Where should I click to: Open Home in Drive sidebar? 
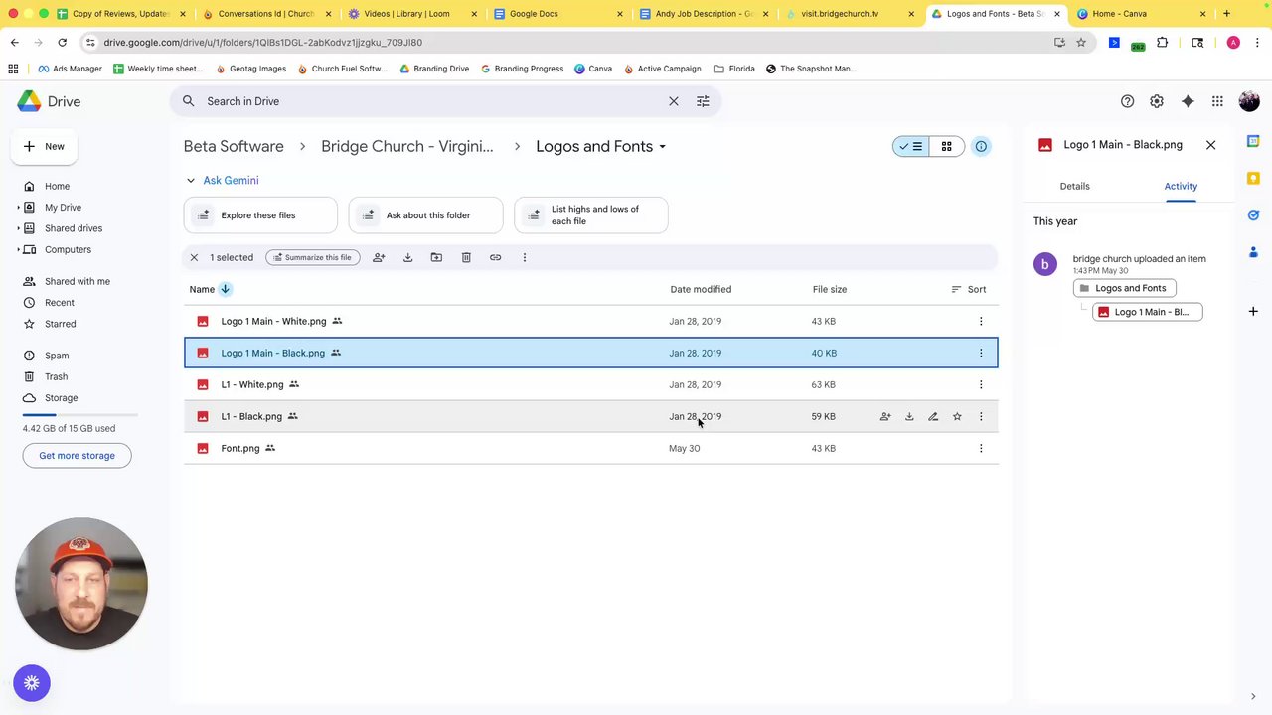pos(57,186)
